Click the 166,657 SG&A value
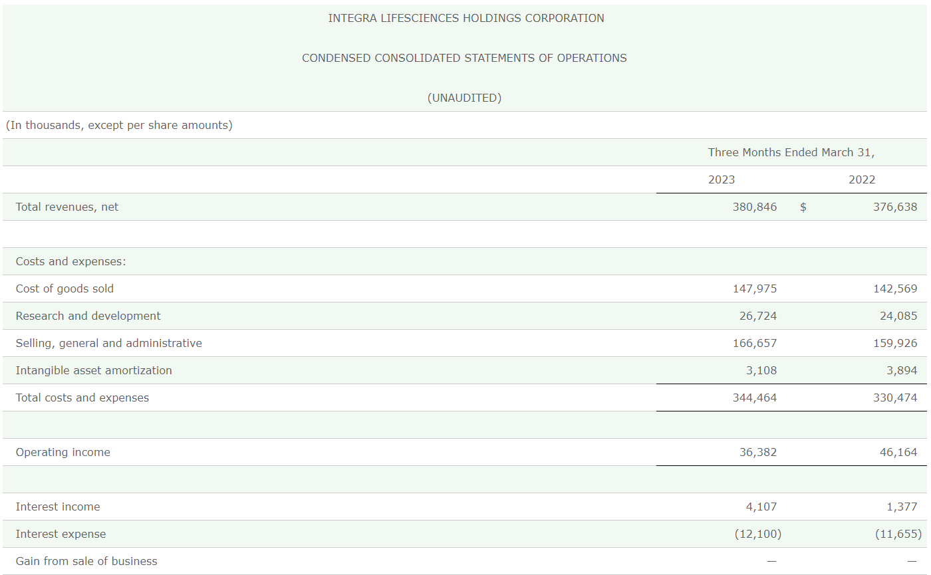Screen dimensions: 931x575 [x=755, y=343]
